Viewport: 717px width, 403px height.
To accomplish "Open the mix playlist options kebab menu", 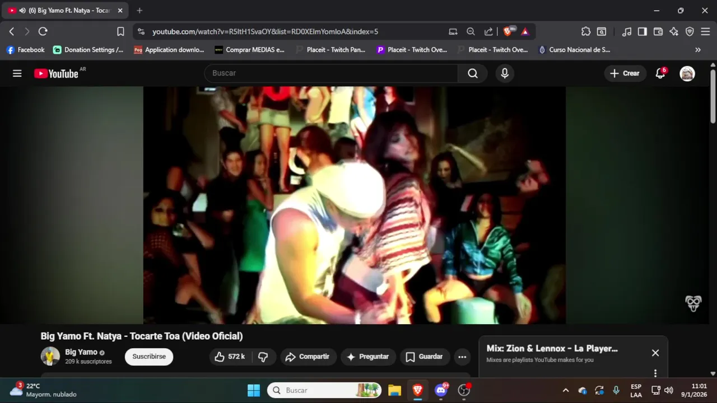I will point(655,373).
